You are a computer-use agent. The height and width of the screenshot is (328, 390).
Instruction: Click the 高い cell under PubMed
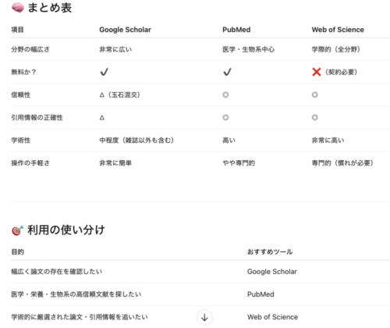(229, 141)
